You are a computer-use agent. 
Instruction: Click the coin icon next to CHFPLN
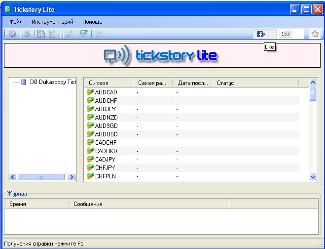coord(90,176)
